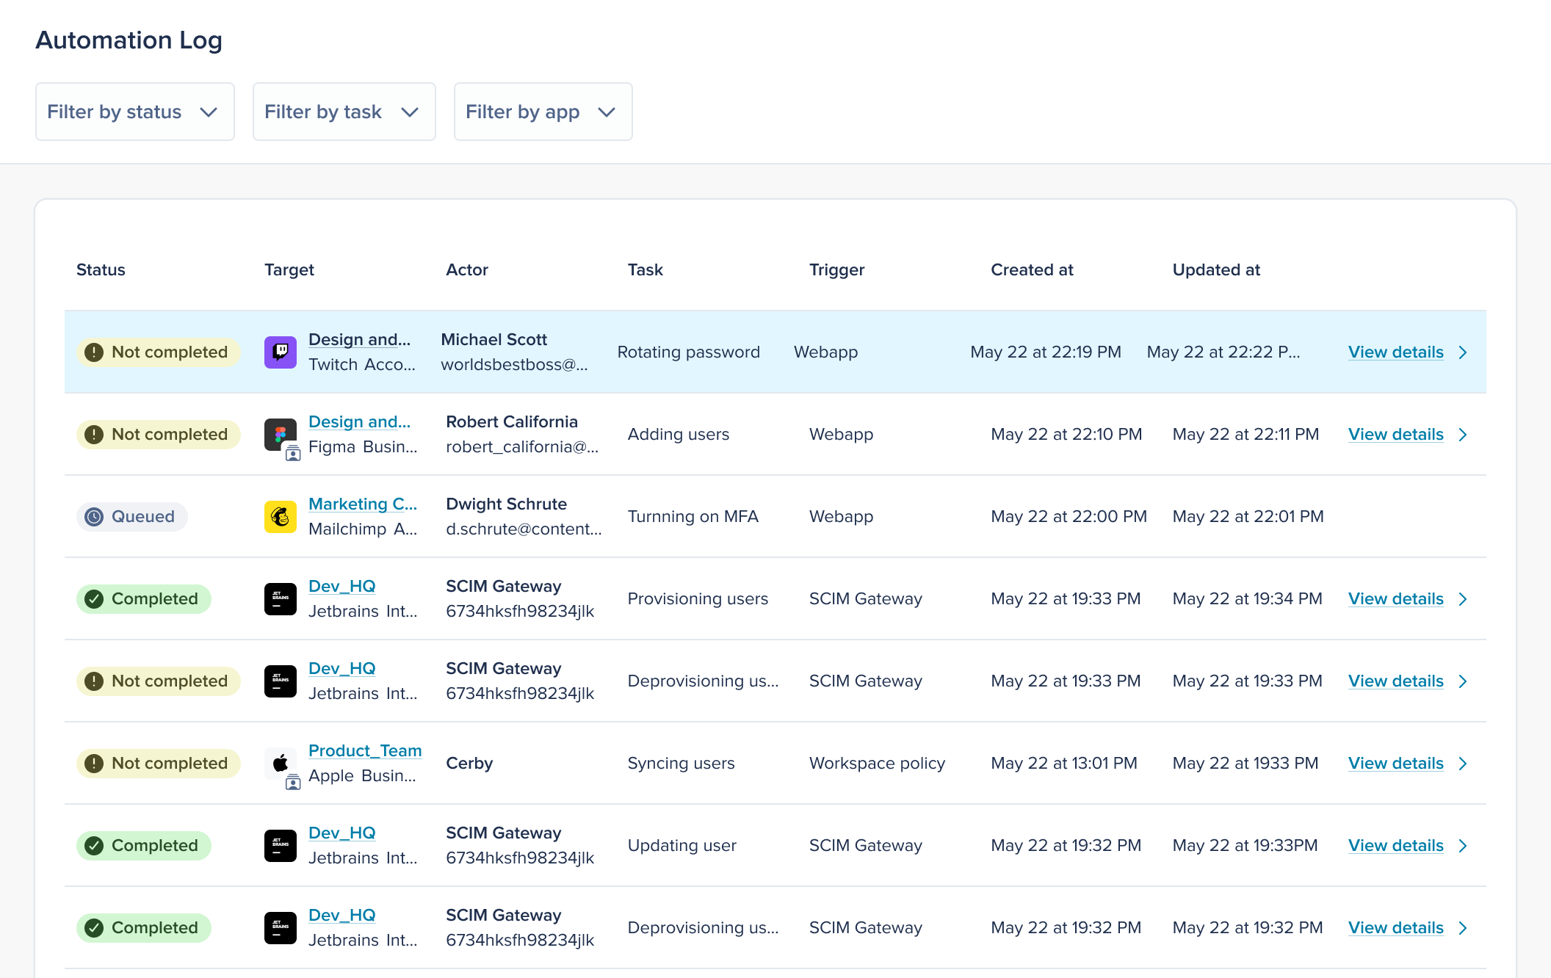Screen dimensions: 1551x978
Task: Open Dev_HQ link in Updating user row
Action: (342, 833)
